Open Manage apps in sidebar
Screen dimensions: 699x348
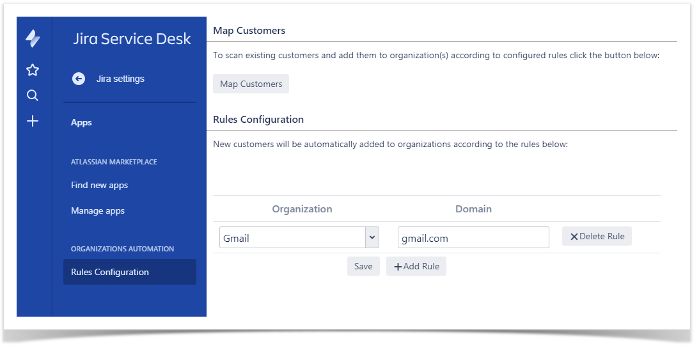click(98, 210)
